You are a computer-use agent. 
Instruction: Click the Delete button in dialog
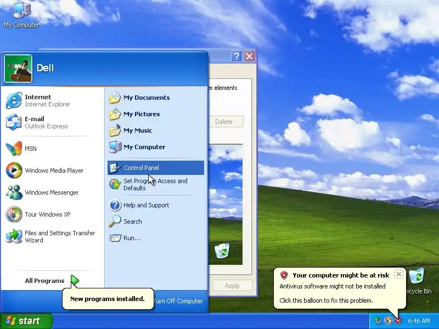[x=226, y=122]
